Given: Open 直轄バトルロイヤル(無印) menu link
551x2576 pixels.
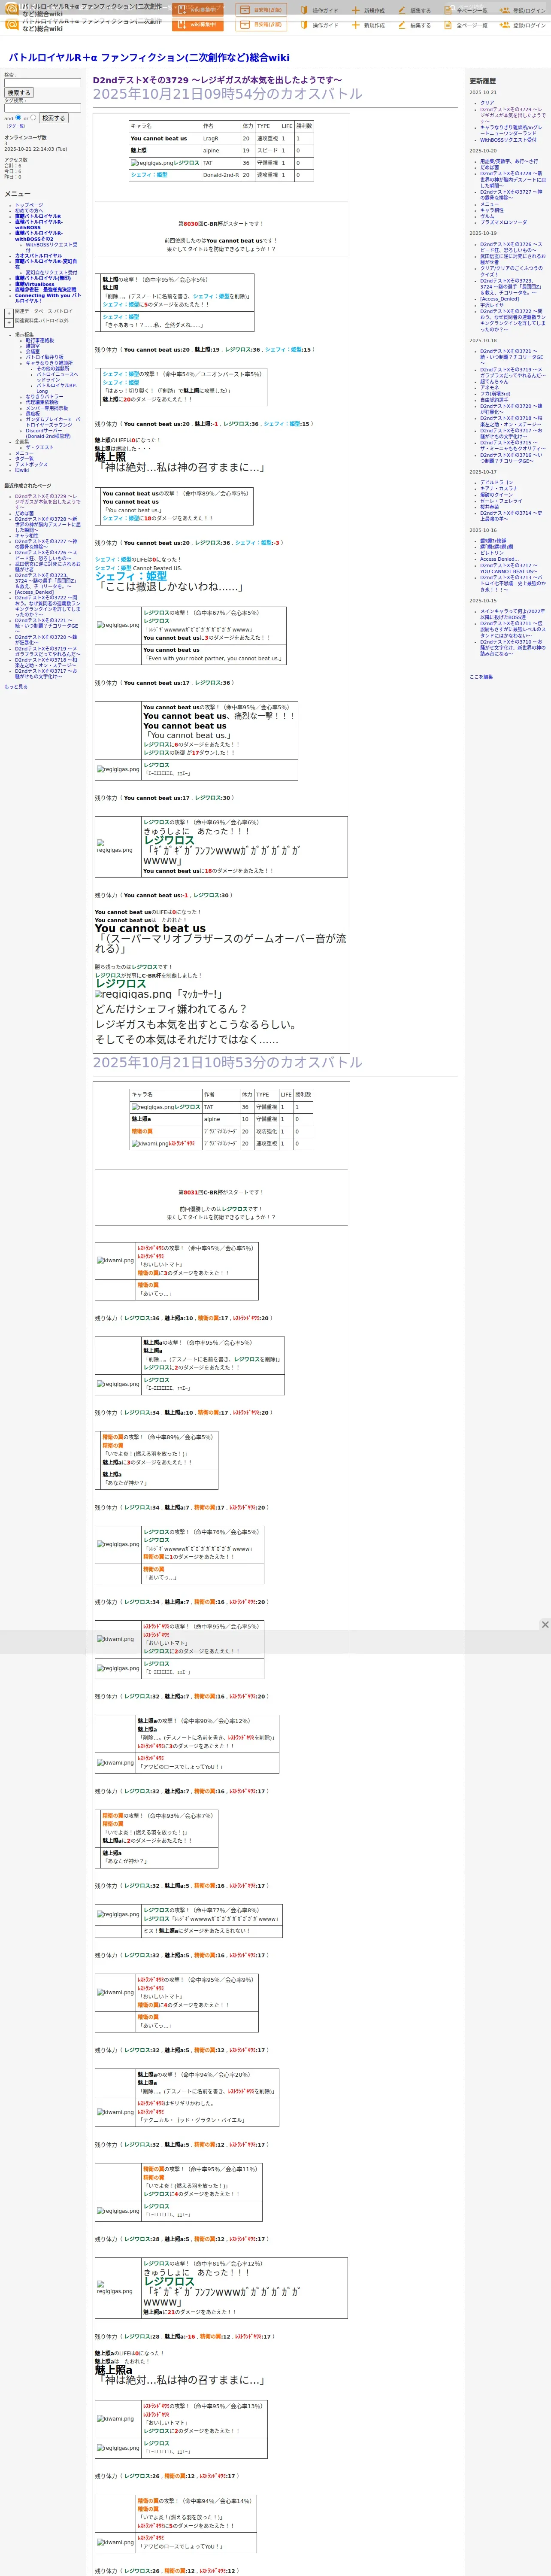Looking at the screenshot, I should click(x=43, y=278).
